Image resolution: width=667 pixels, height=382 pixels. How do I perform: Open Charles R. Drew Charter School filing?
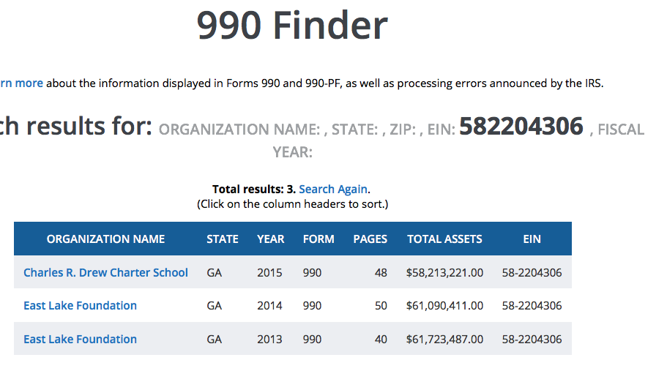click(105, 273)
